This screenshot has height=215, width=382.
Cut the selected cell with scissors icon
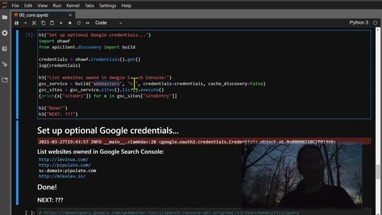(34, 23)
